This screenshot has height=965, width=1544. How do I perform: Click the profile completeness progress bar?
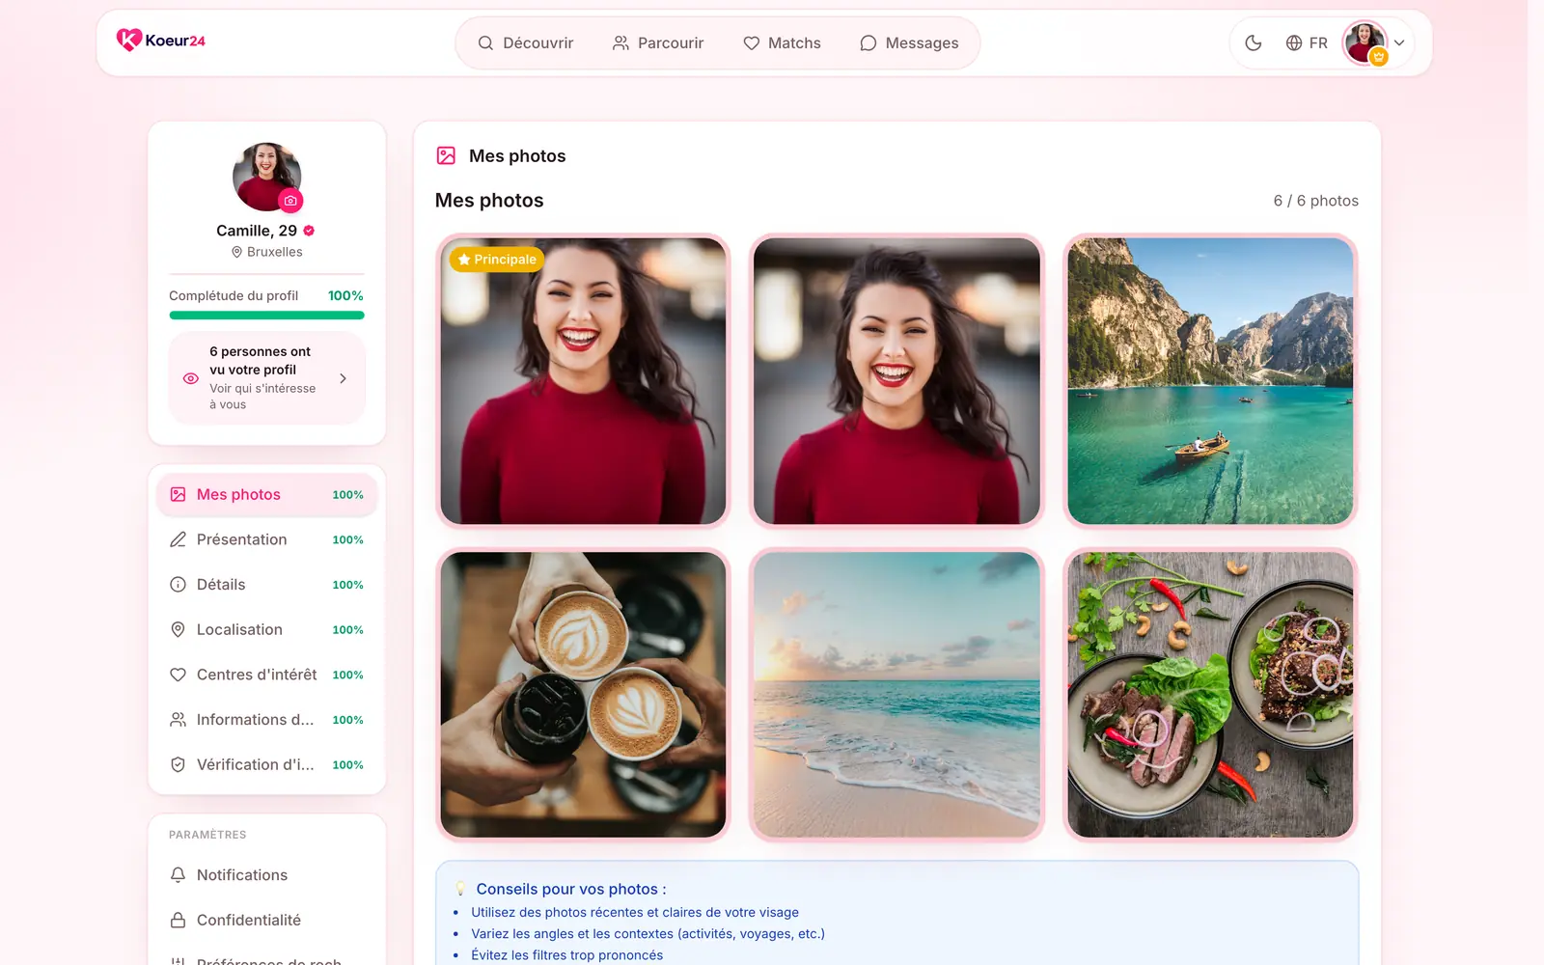click(266, 315)
